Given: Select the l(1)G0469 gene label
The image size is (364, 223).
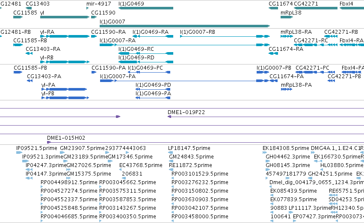Looking at the screenshot, I should click(x=131, y=4).
